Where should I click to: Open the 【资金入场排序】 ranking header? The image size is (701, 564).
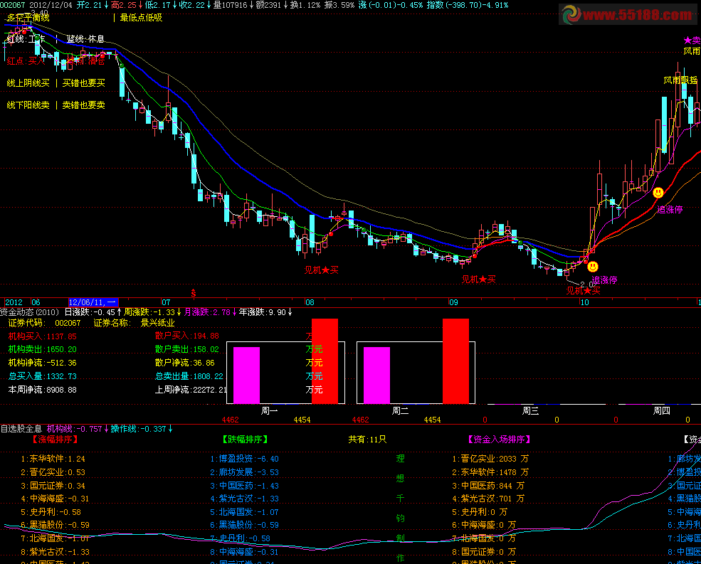pos(500,440)
